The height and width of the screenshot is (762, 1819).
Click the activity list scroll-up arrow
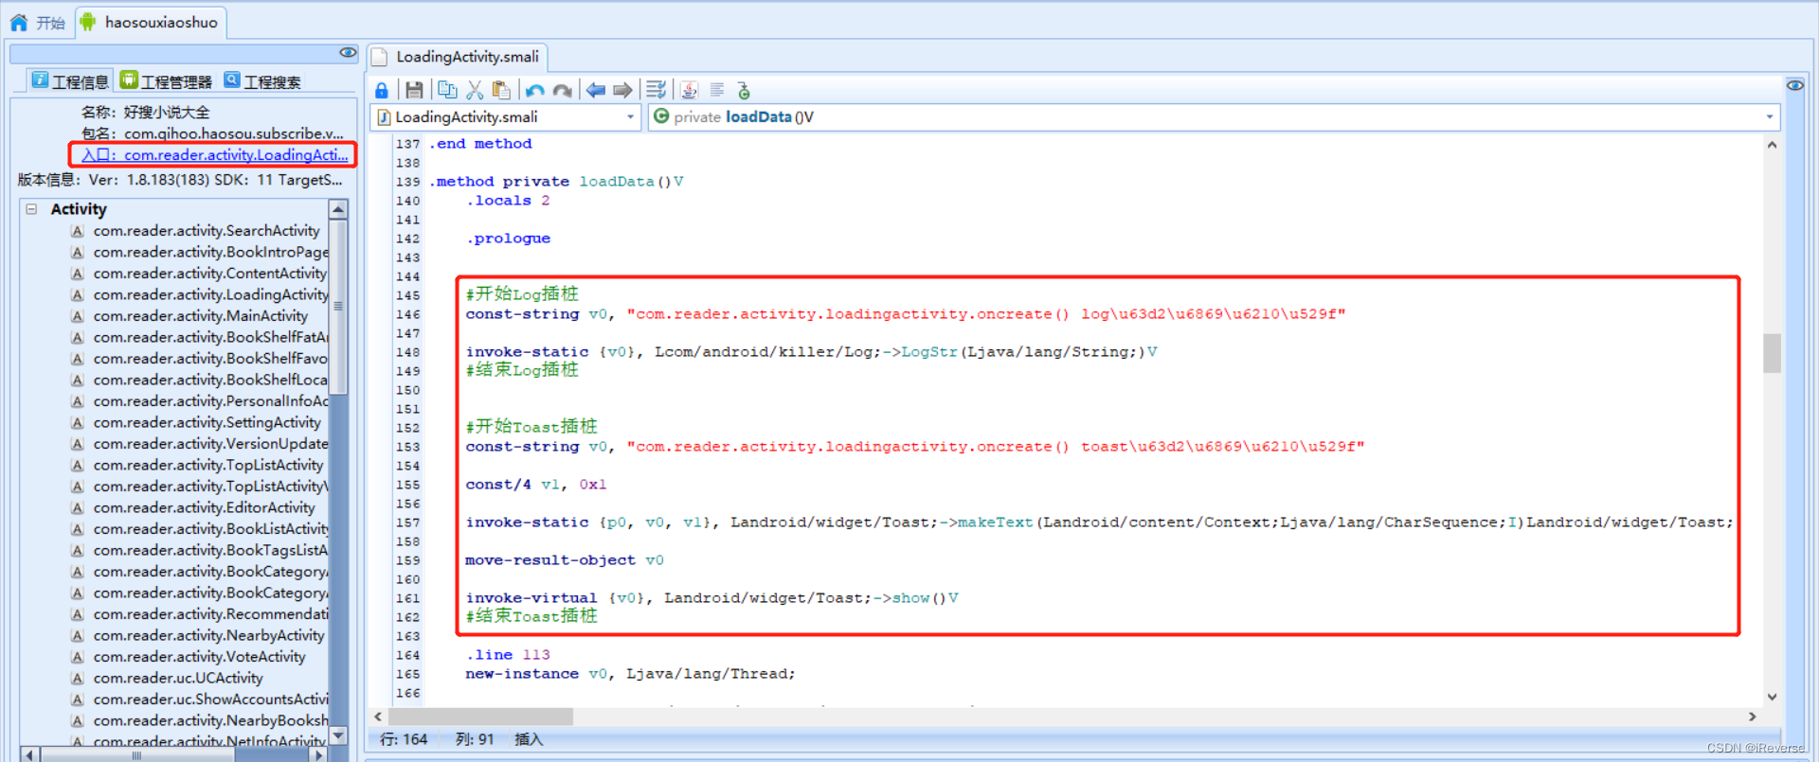point(338,209)
